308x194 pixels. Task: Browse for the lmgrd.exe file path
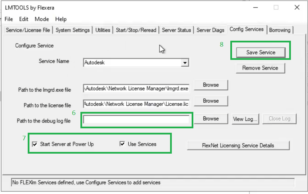point(210,85)
